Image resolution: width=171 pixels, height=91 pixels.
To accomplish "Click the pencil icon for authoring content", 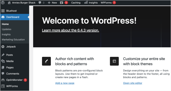I will click(x=46, y=61).
